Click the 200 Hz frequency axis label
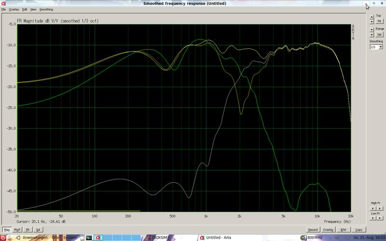 pos(128,216)
